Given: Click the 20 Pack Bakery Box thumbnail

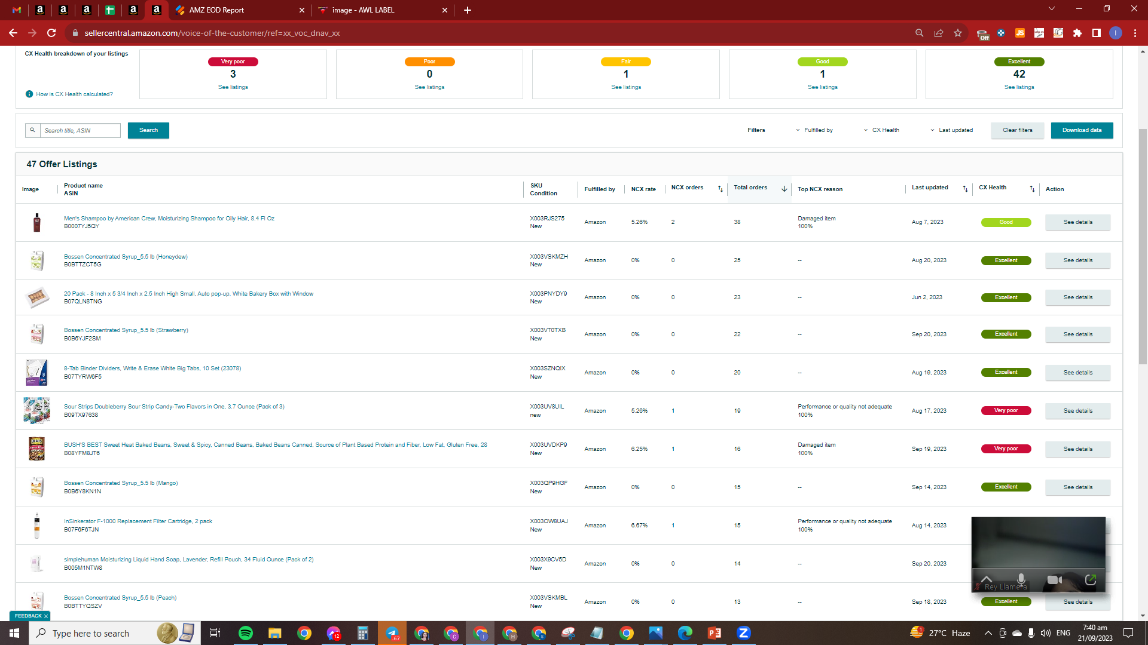Looking at the screenshot, I should pos(37,297).
